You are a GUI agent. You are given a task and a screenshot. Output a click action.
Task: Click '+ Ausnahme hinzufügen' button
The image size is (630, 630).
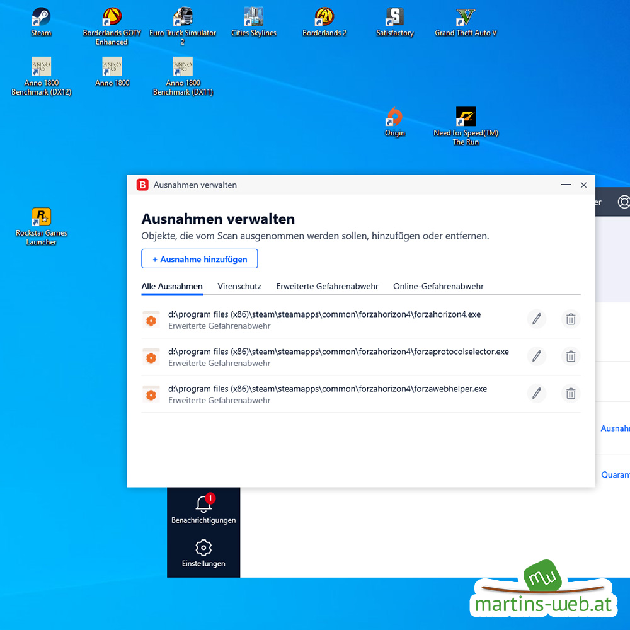(x=200, y=259)
